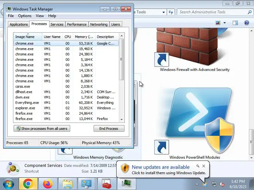Select the Processes tab
Viewport: 254px width, 190px height.
click(39, 24)
